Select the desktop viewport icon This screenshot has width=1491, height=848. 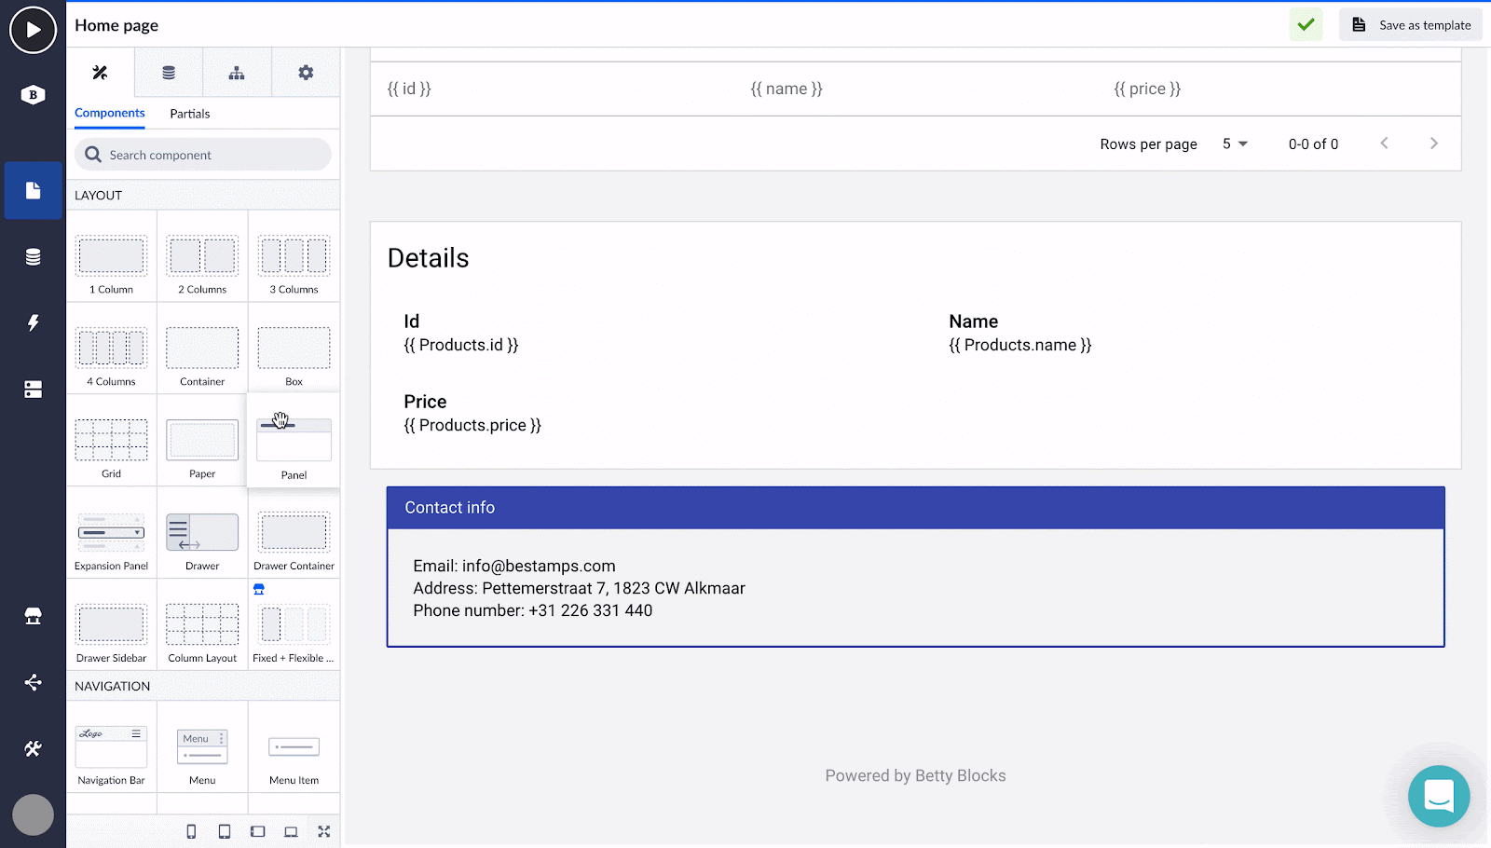coord(291,831)
